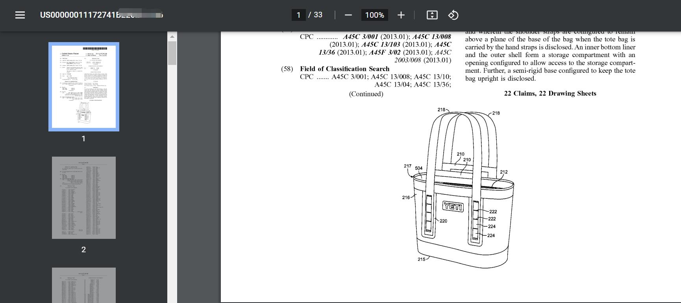The height and width of the screenshot is (303, 681).
Task: Click the zoom out minus button
Action: (x=348, y=15)
